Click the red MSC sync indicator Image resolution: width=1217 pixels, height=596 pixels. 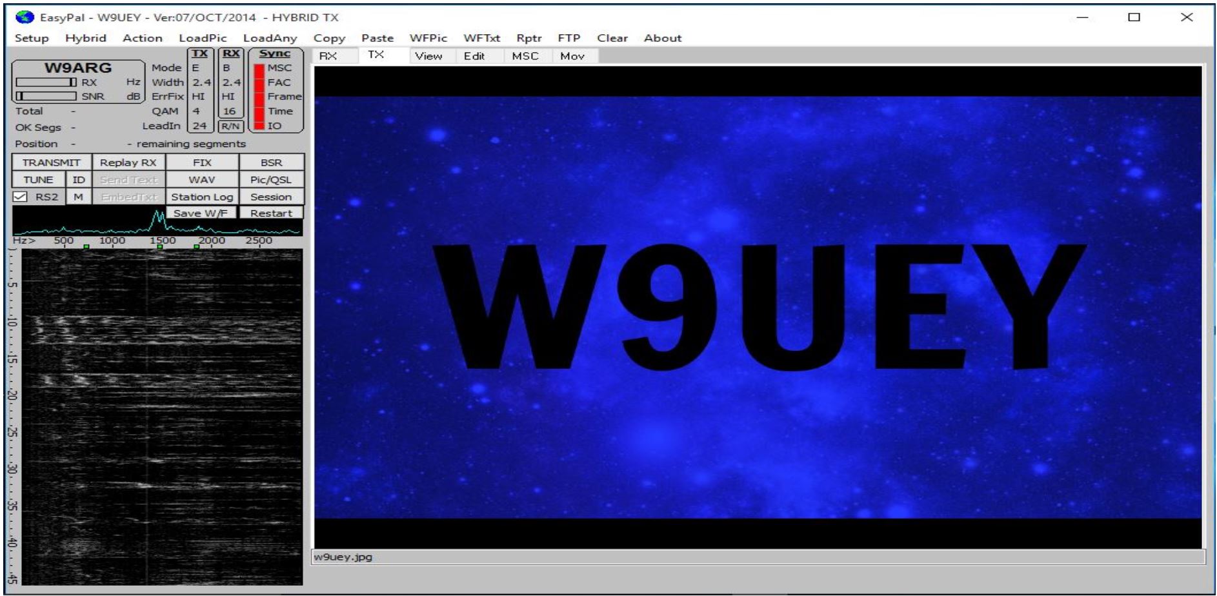coord(259,68)
